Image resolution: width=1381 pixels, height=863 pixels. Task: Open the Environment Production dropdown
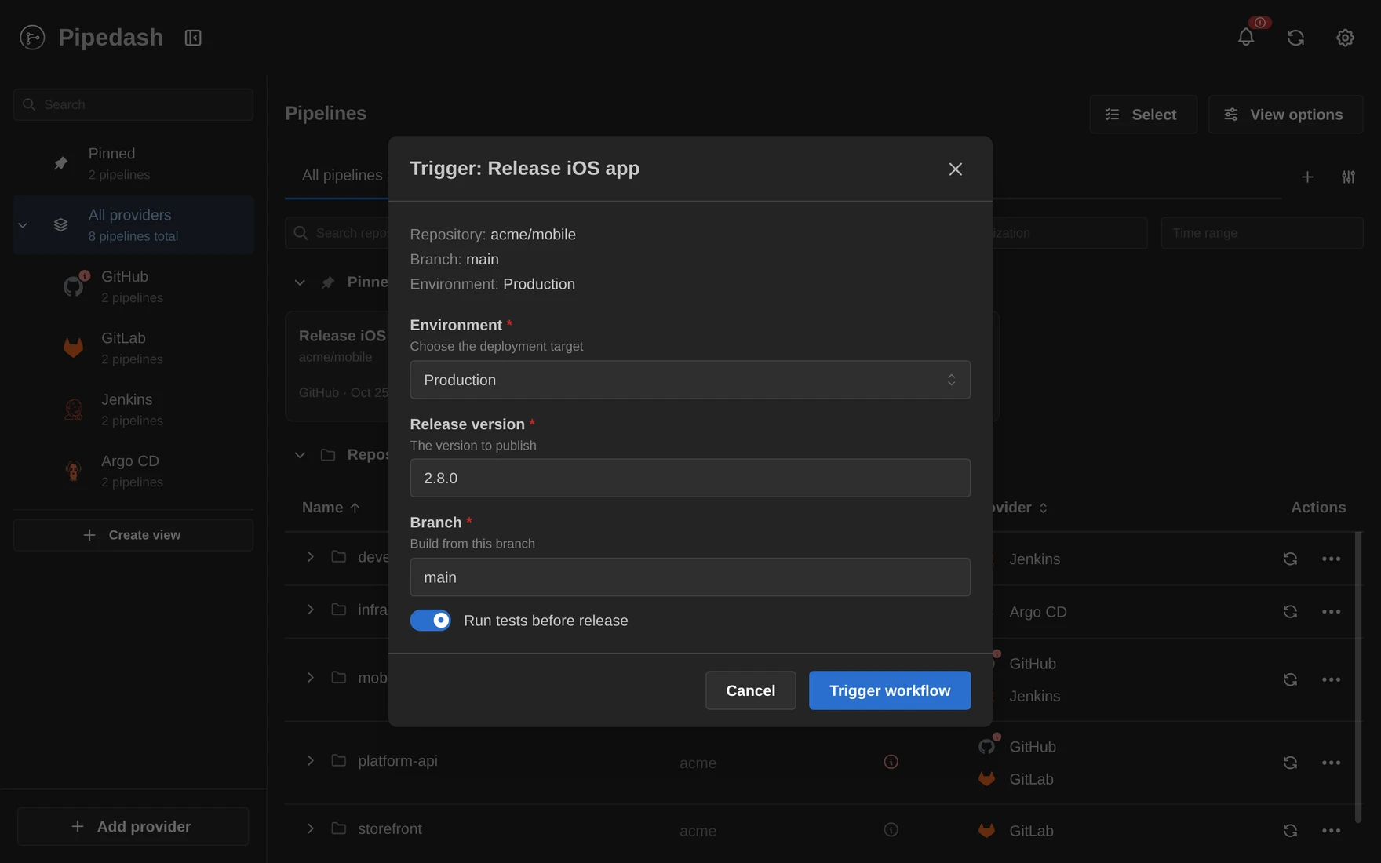click(x=690, y=380)
